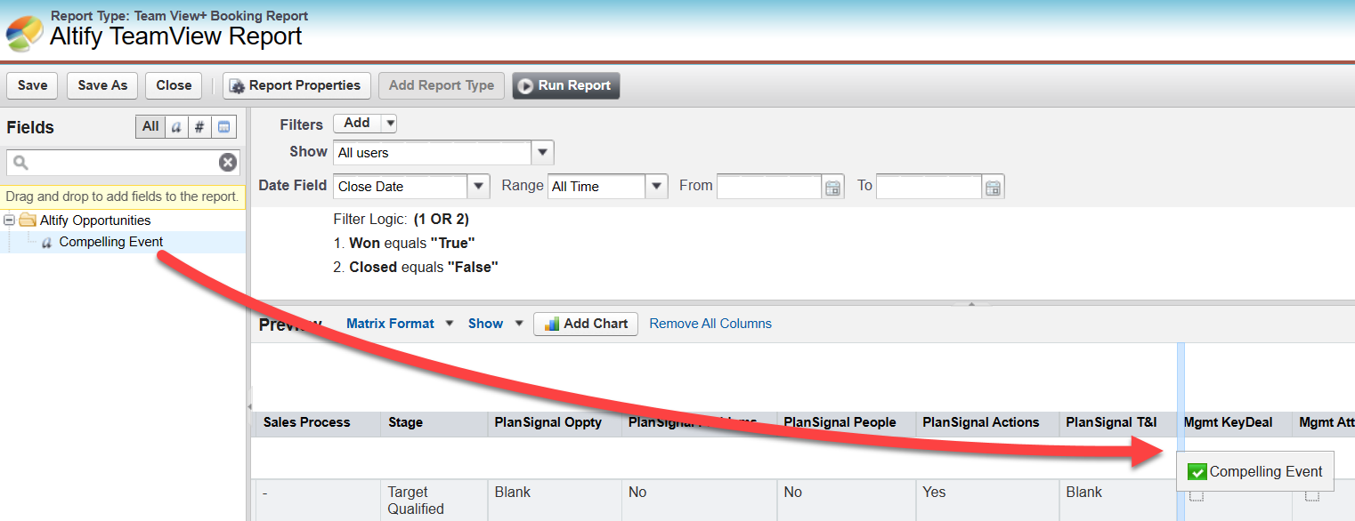The height and width of the screenshot is (521, 1355).
Task: Open the Add filter dropdown arrow
Action: 389,124
